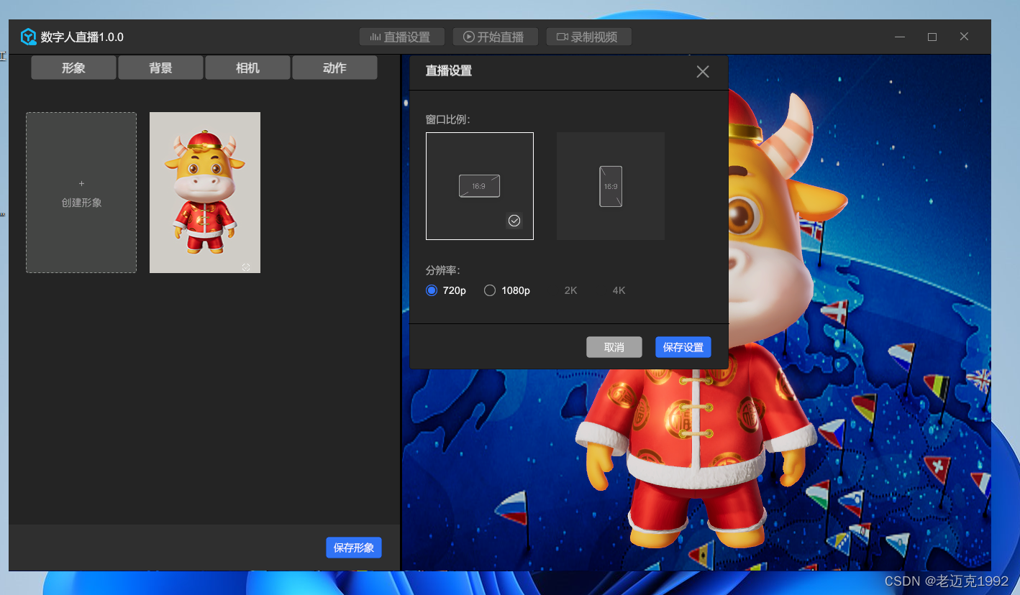Click 取消 to cancel settings
Viewport: 1020px width, 595px height.
614,347
